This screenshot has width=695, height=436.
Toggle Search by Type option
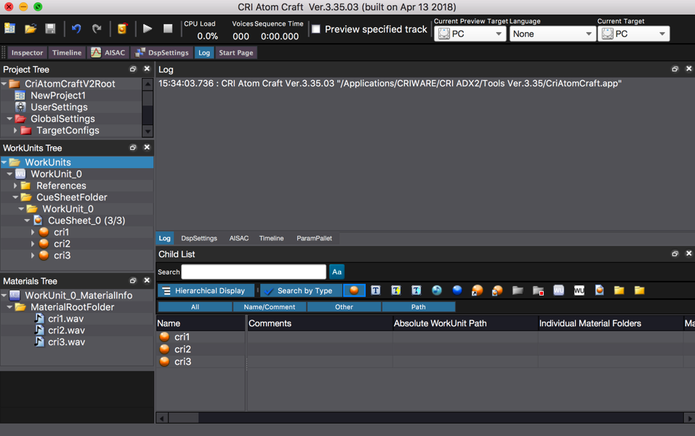(301, 290)
